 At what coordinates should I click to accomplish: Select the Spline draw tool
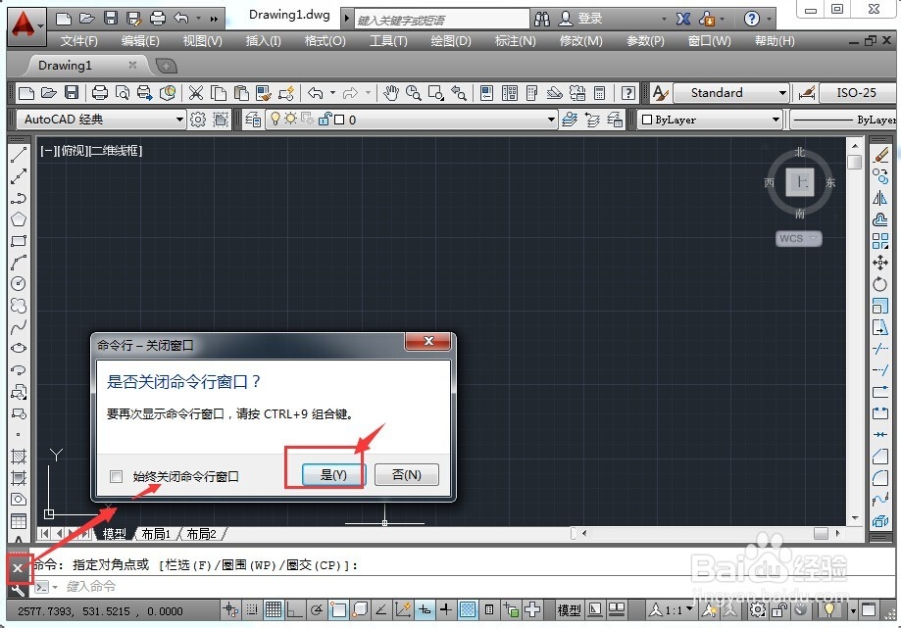pyautogui.click(x=19, y=327)
